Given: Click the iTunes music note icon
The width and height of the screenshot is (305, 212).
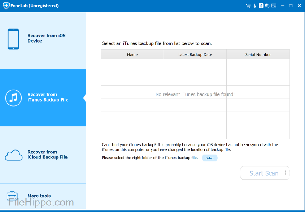Looking at the screenshot, I should tap(13, 98).
